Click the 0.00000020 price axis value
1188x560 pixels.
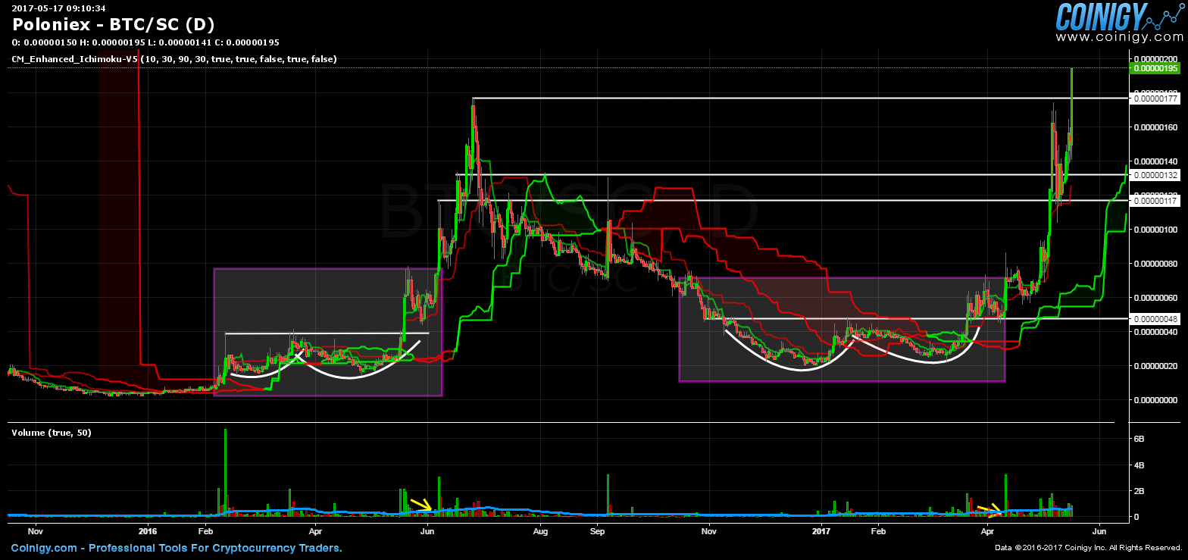click(1155, 366)
